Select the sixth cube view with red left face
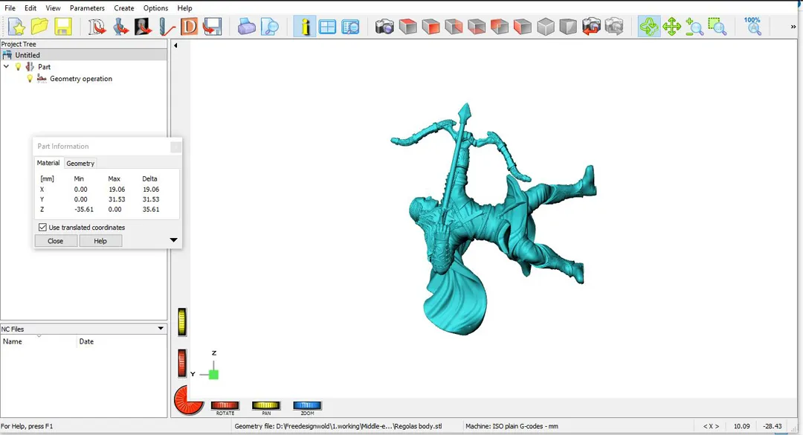803x435 pixels. (x=523, y=27)
